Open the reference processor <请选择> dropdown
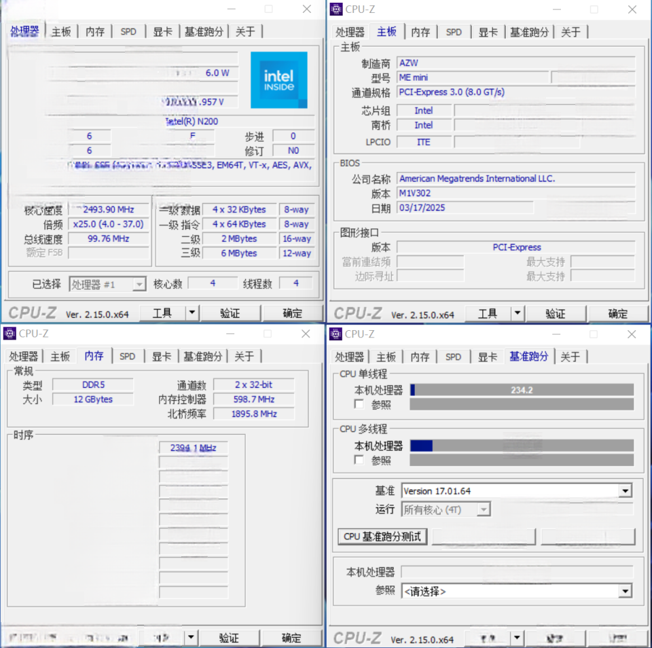 tap(517, 591)
